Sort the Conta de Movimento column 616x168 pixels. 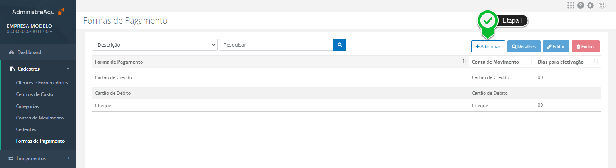530,61
